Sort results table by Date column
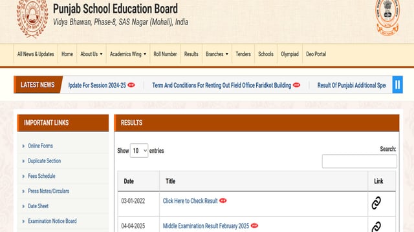 click(x=138, y=181)
